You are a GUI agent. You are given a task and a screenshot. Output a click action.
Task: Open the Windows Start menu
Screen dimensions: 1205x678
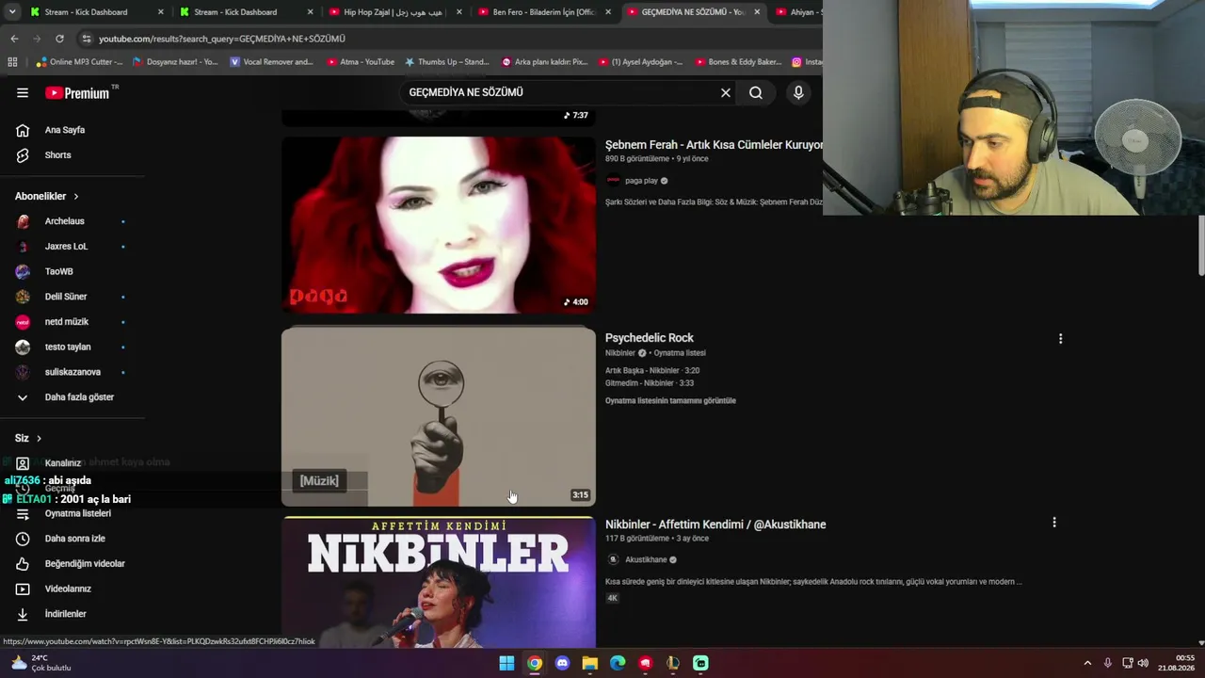[x=506, y=663]
